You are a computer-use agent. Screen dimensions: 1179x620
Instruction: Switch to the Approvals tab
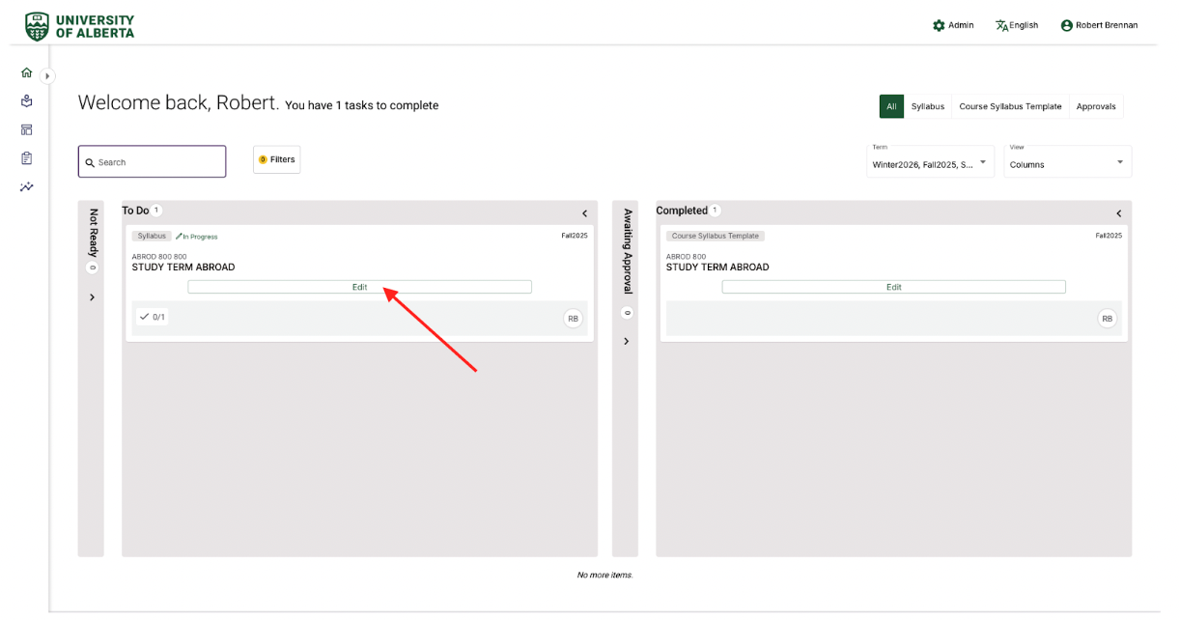[1096, 106]
